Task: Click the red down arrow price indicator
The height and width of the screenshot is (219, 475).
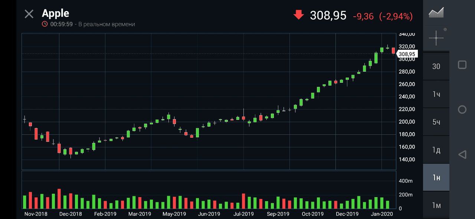Action: click(x=299, y=15)
